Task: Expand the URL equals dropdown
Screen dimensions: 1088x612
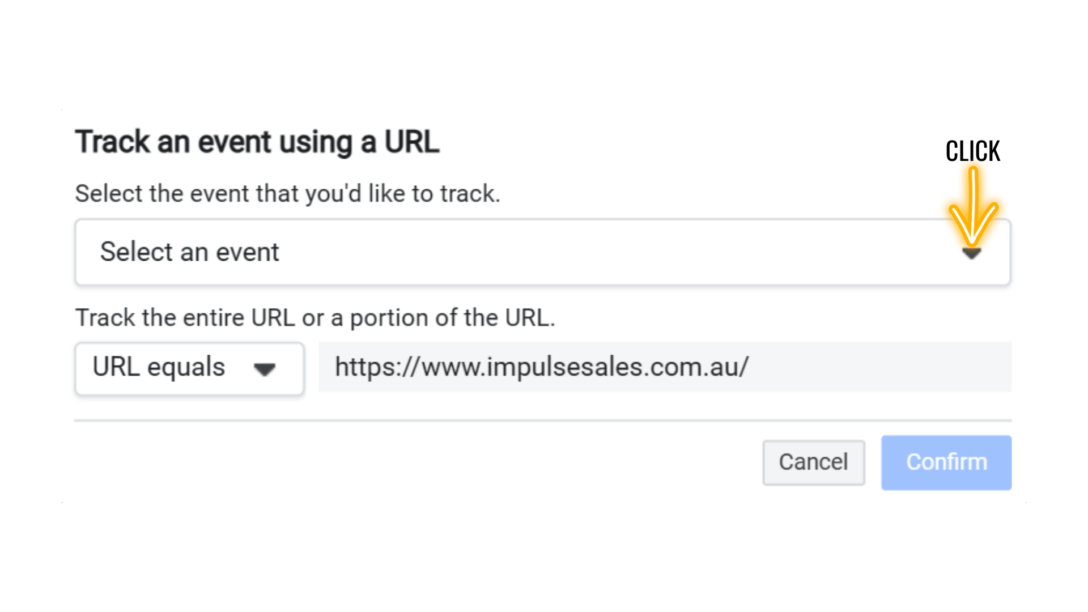Action: [189, 368]
